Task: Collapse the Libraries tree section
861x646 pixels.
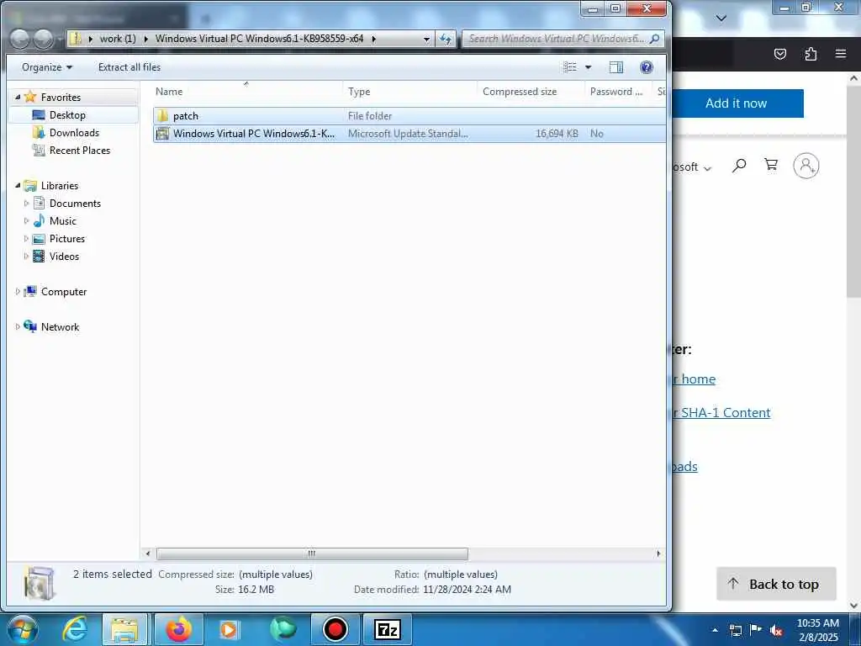Action: coord(18,186)
